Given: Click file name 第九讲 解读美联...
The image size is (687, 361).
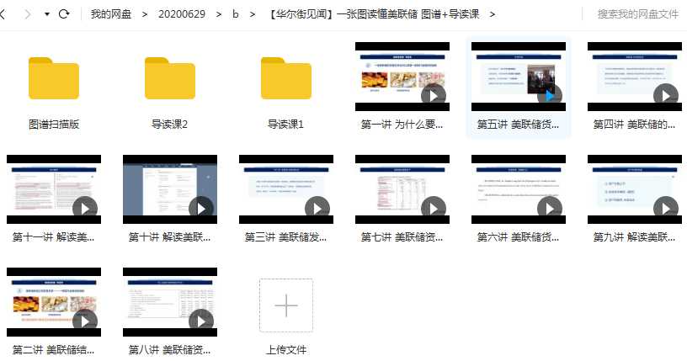Looking at the screenshot, I should 634,237.
